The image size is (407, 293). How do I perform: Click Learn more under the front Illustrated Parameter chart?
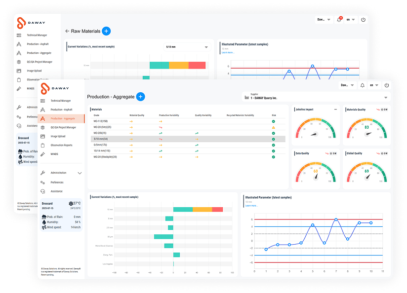pos(251,205)
